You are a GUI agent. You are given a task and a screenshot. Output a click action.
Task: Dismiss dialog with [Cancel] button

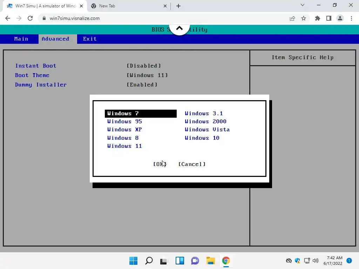point(192,164)
